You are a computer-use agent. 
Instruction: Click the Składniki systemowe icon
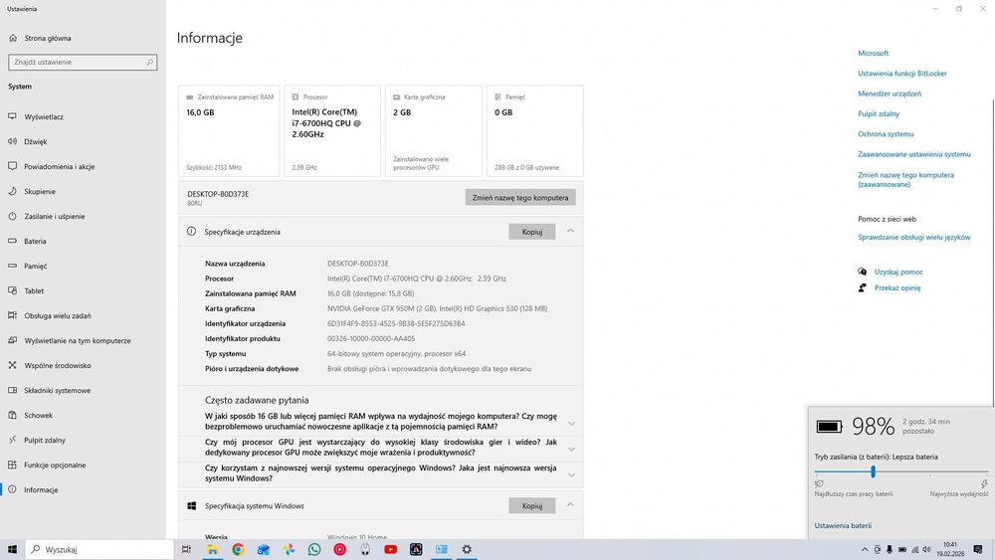coord(12,390)
